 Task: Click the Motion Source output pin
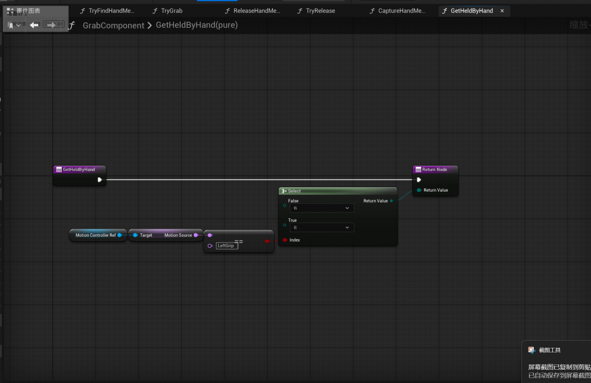196,235
